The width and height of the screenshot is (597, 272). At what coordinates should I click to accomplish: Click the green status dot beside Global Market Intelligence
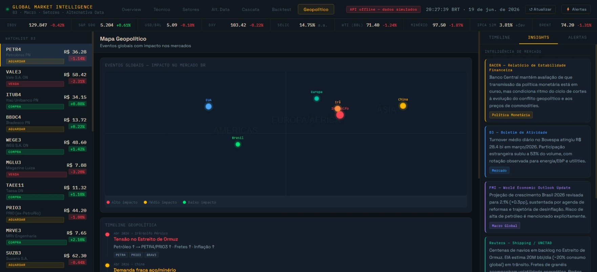[7, 9]
